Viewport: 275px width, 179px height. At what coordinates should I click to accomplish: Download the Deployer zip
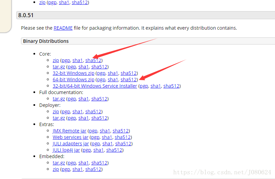tap(56, 112)
